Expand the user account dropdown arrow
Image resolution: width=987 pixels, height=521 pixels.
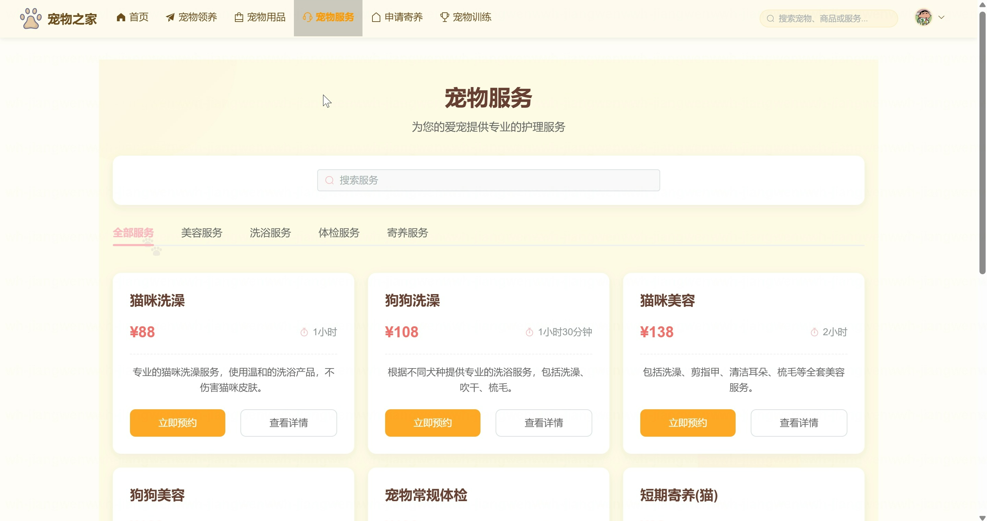941,17
